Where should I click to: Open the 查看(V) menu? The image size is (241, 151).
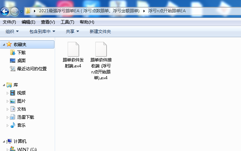click(x=48, y=22)
